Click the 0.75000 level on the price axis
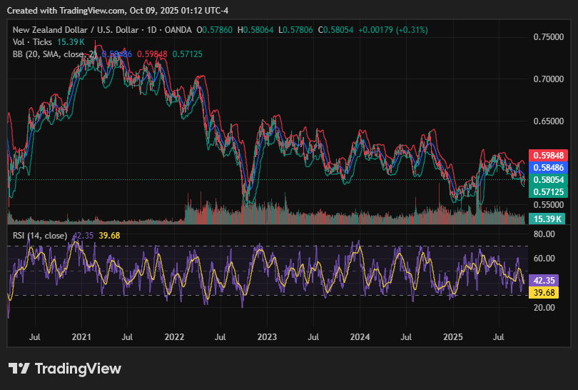The width and height of the screenshot is (578, 390). [550, 36]
